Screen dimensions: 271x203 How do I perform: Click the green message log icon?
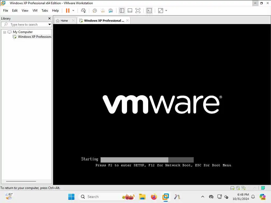263,188
